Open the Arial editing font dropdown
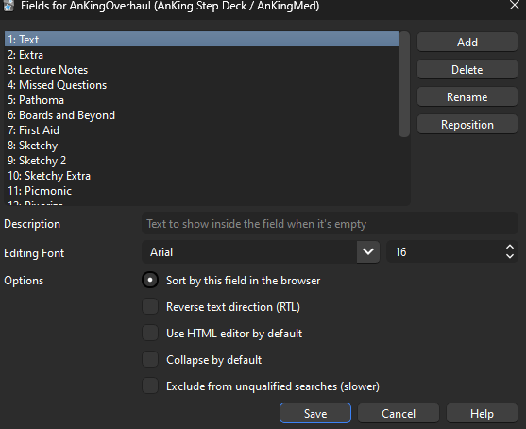Screen dimensions: 526x429 (368, 251)
